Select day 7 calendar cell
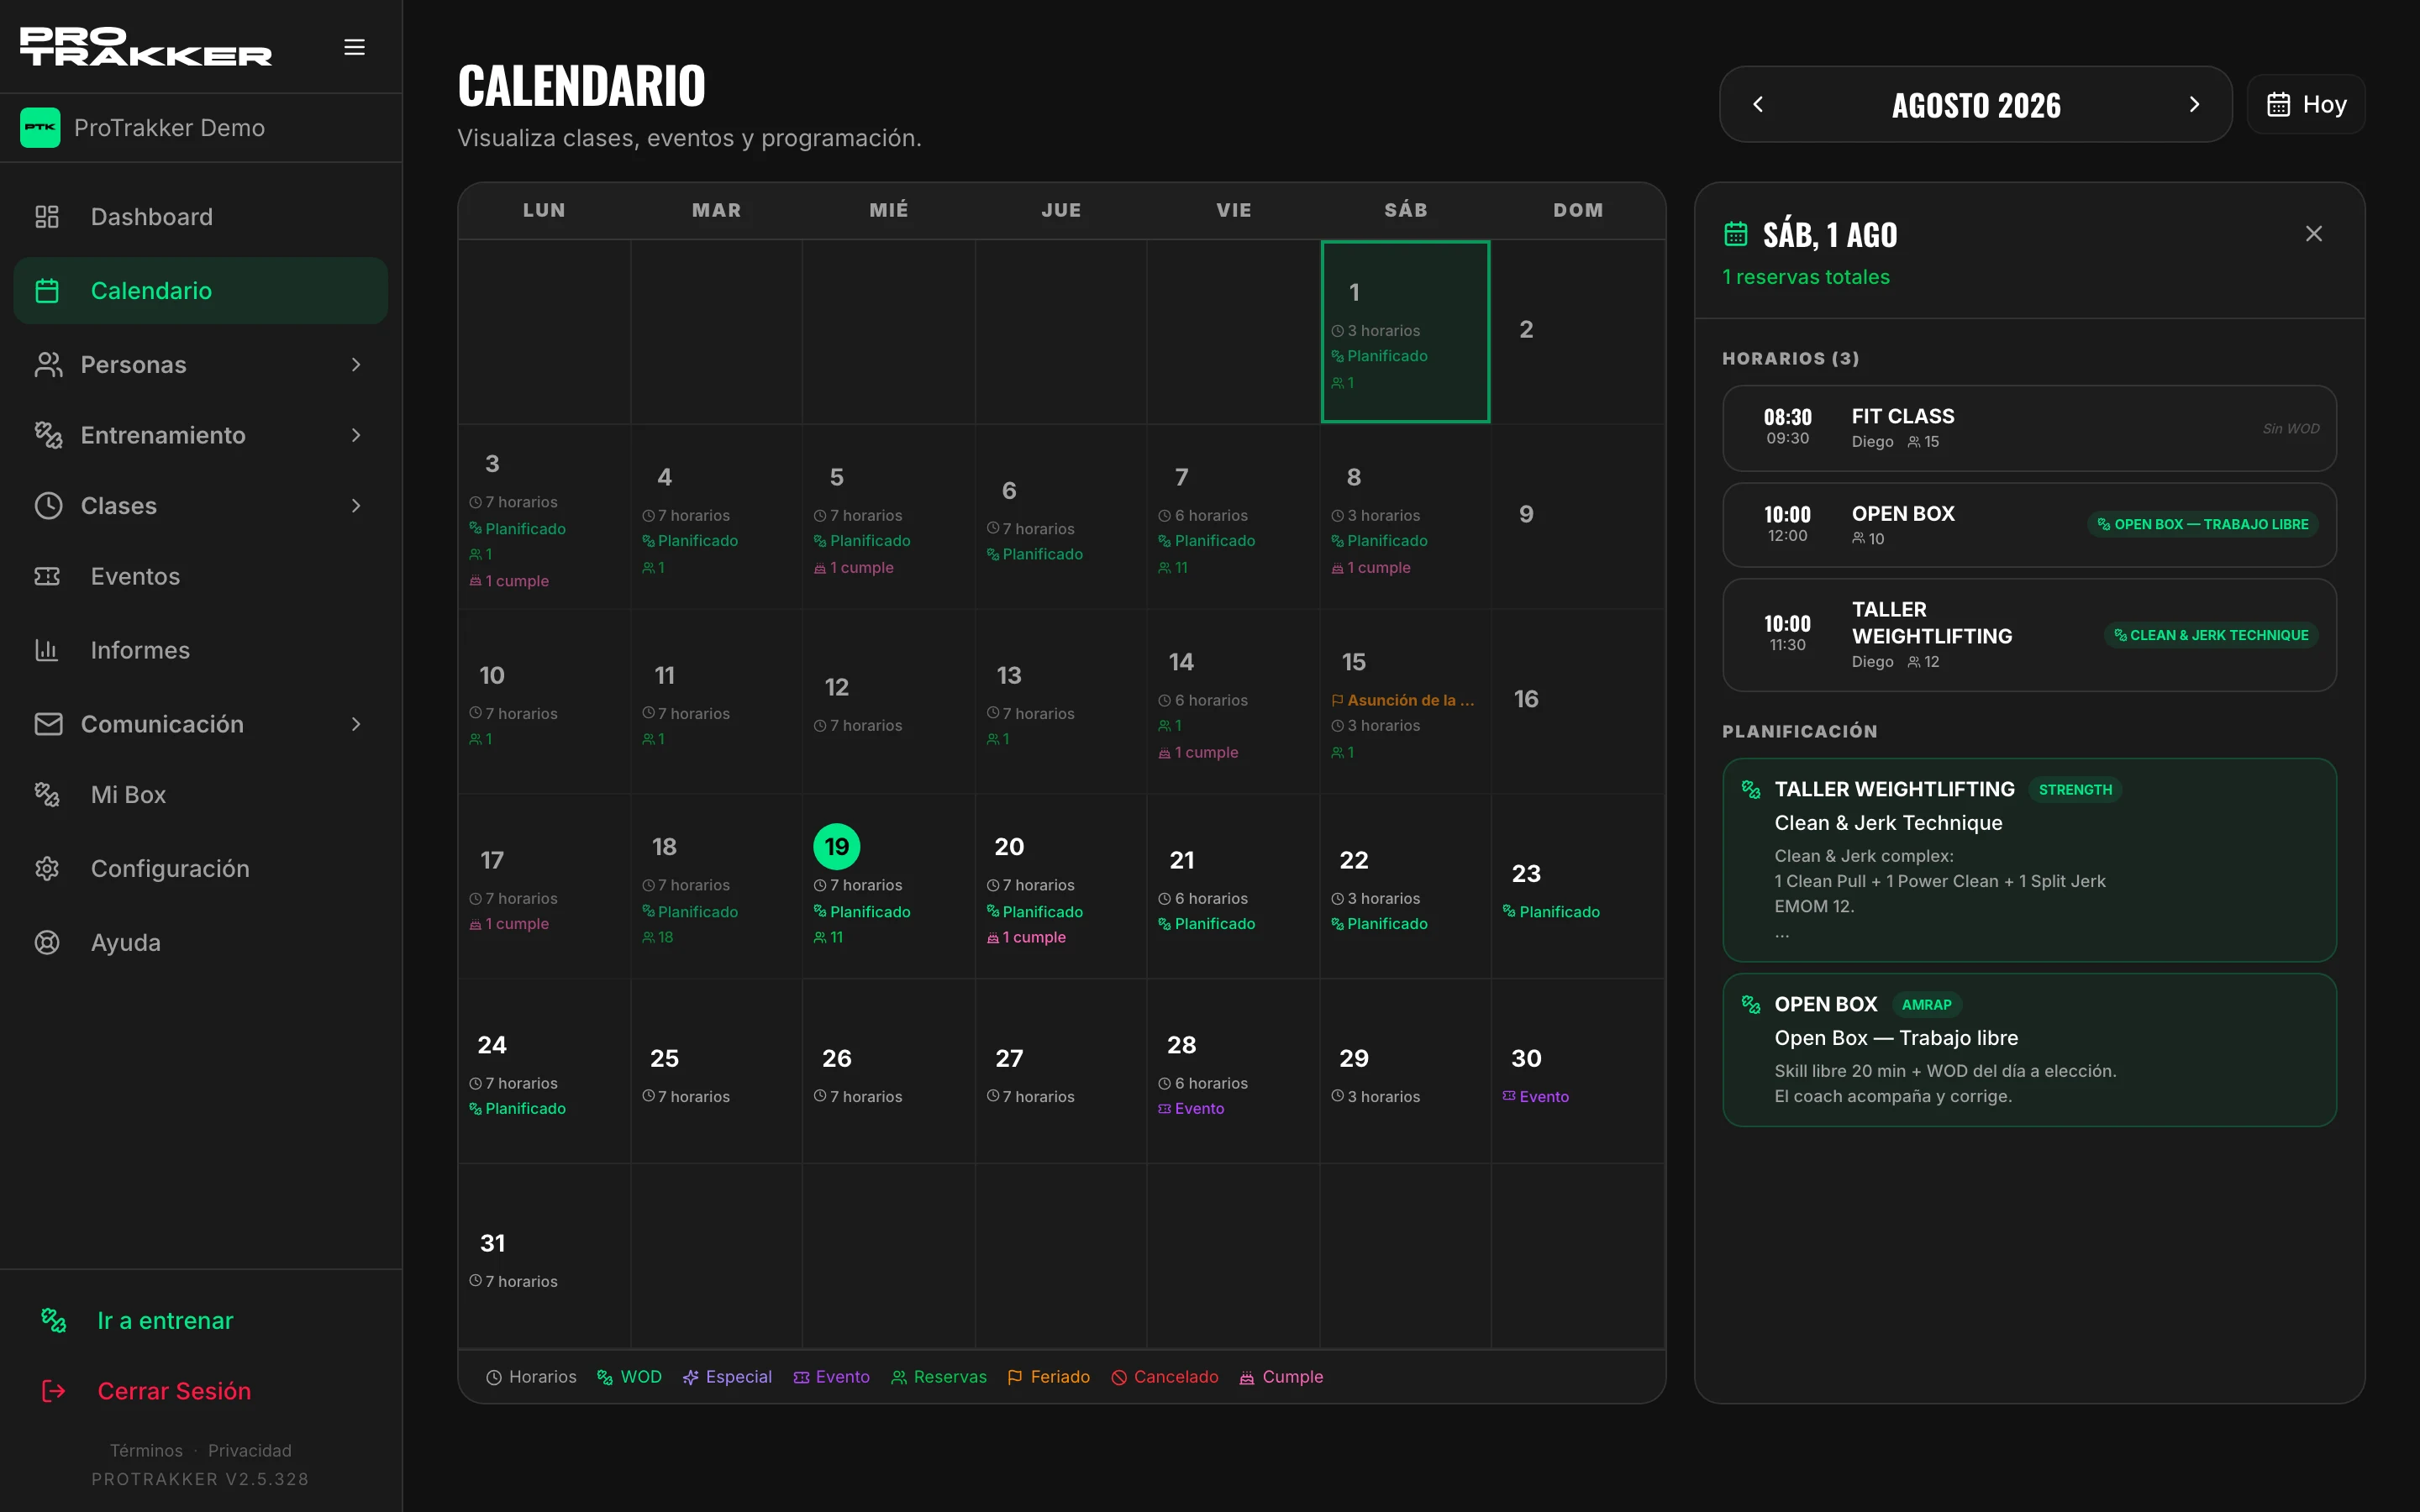Viewport: 2420px width, 1512px height. pos(1233,517)
